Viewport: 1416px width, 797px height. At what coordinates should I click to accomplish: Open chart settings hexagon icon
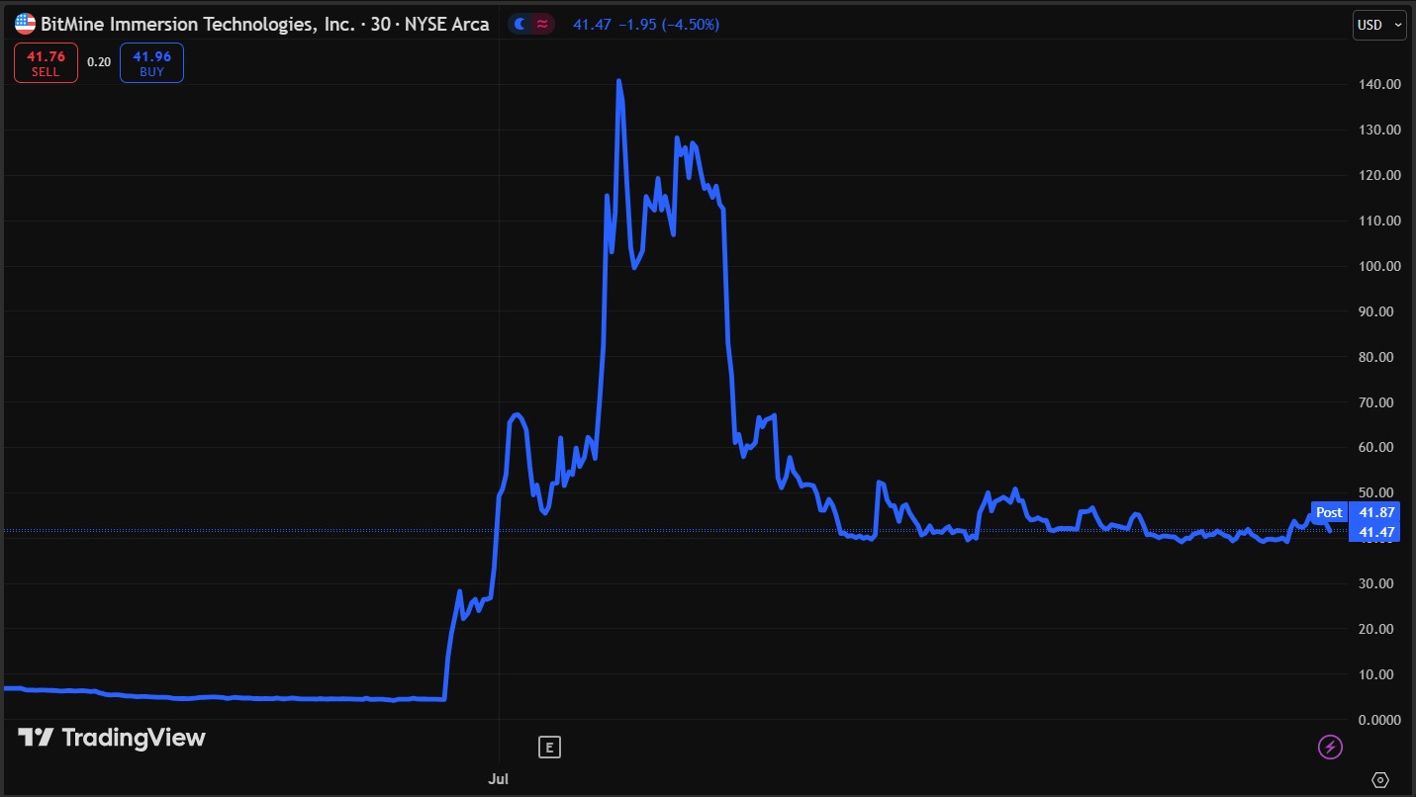1380,780
